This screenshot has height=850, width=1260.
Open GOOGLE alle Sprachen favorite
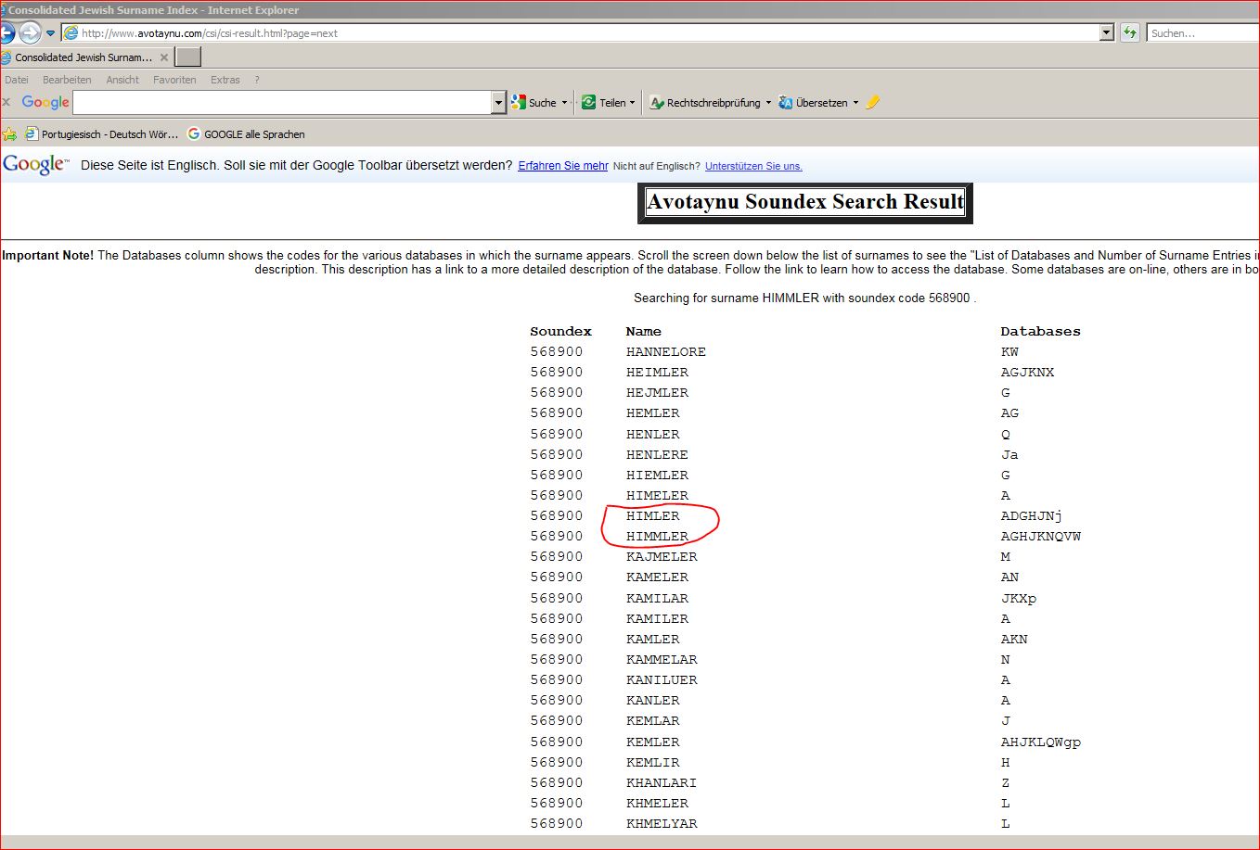246,133
